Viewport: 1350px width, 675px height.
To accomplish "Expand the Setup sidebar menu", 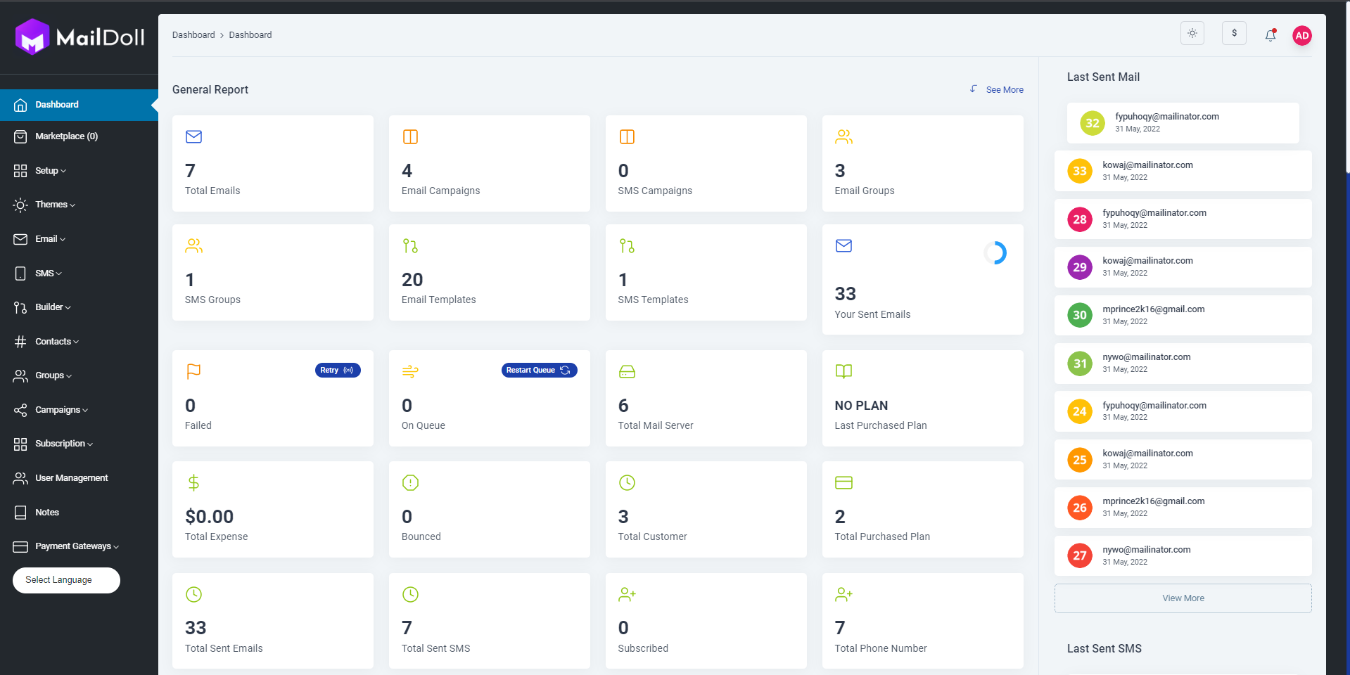I will click(50, 171).
